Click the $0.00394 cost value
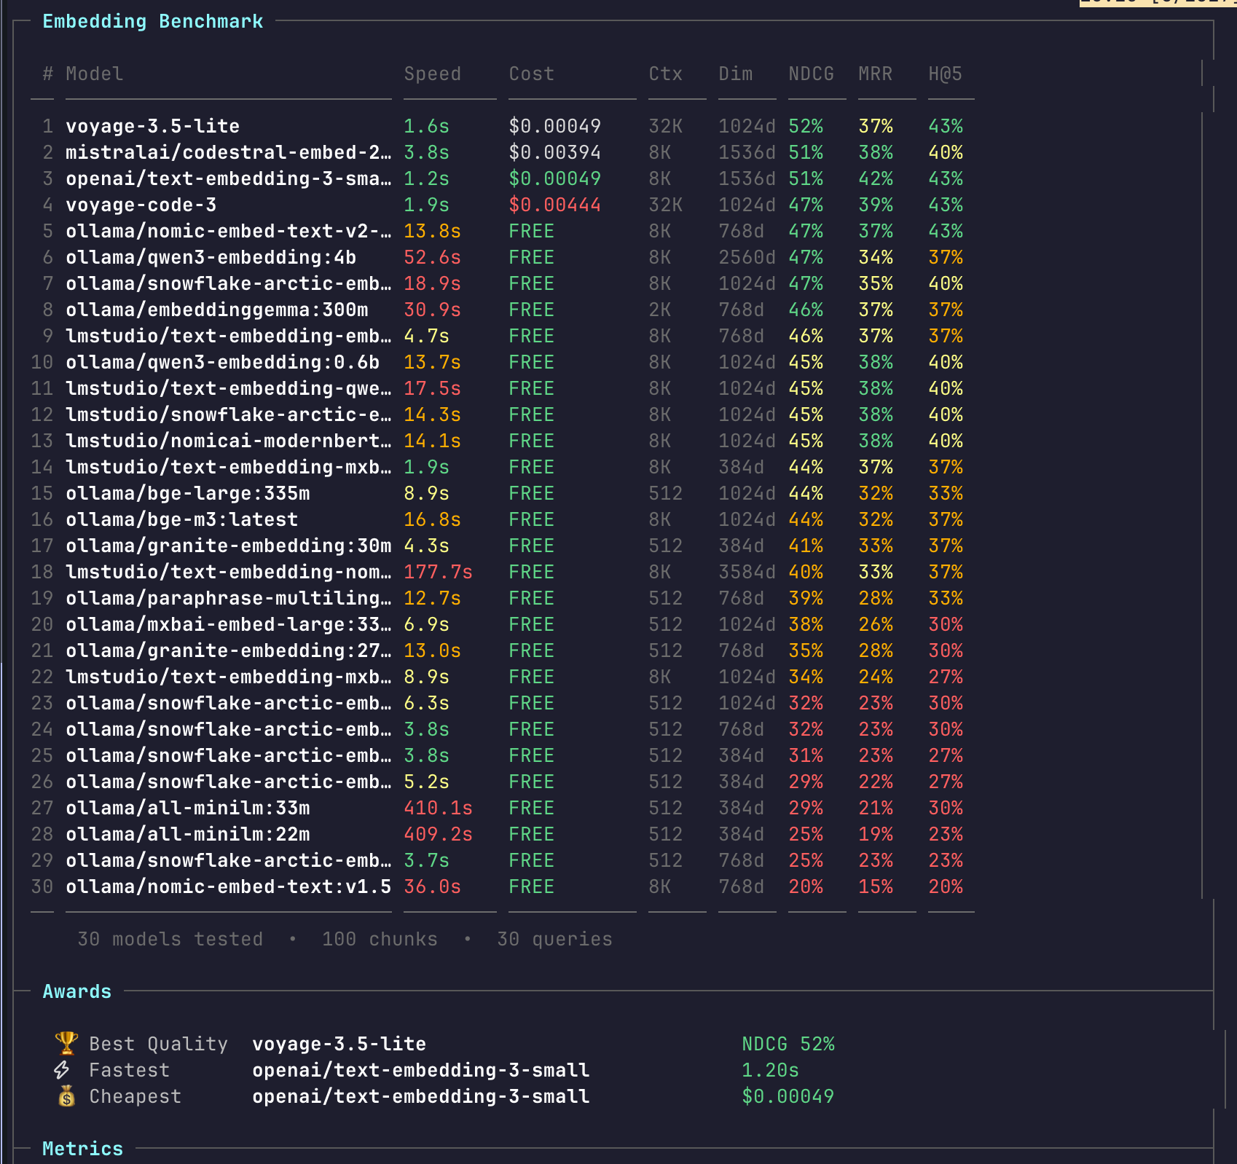Viewport: 1237px width, 1164px height. [x=555, y=152]
